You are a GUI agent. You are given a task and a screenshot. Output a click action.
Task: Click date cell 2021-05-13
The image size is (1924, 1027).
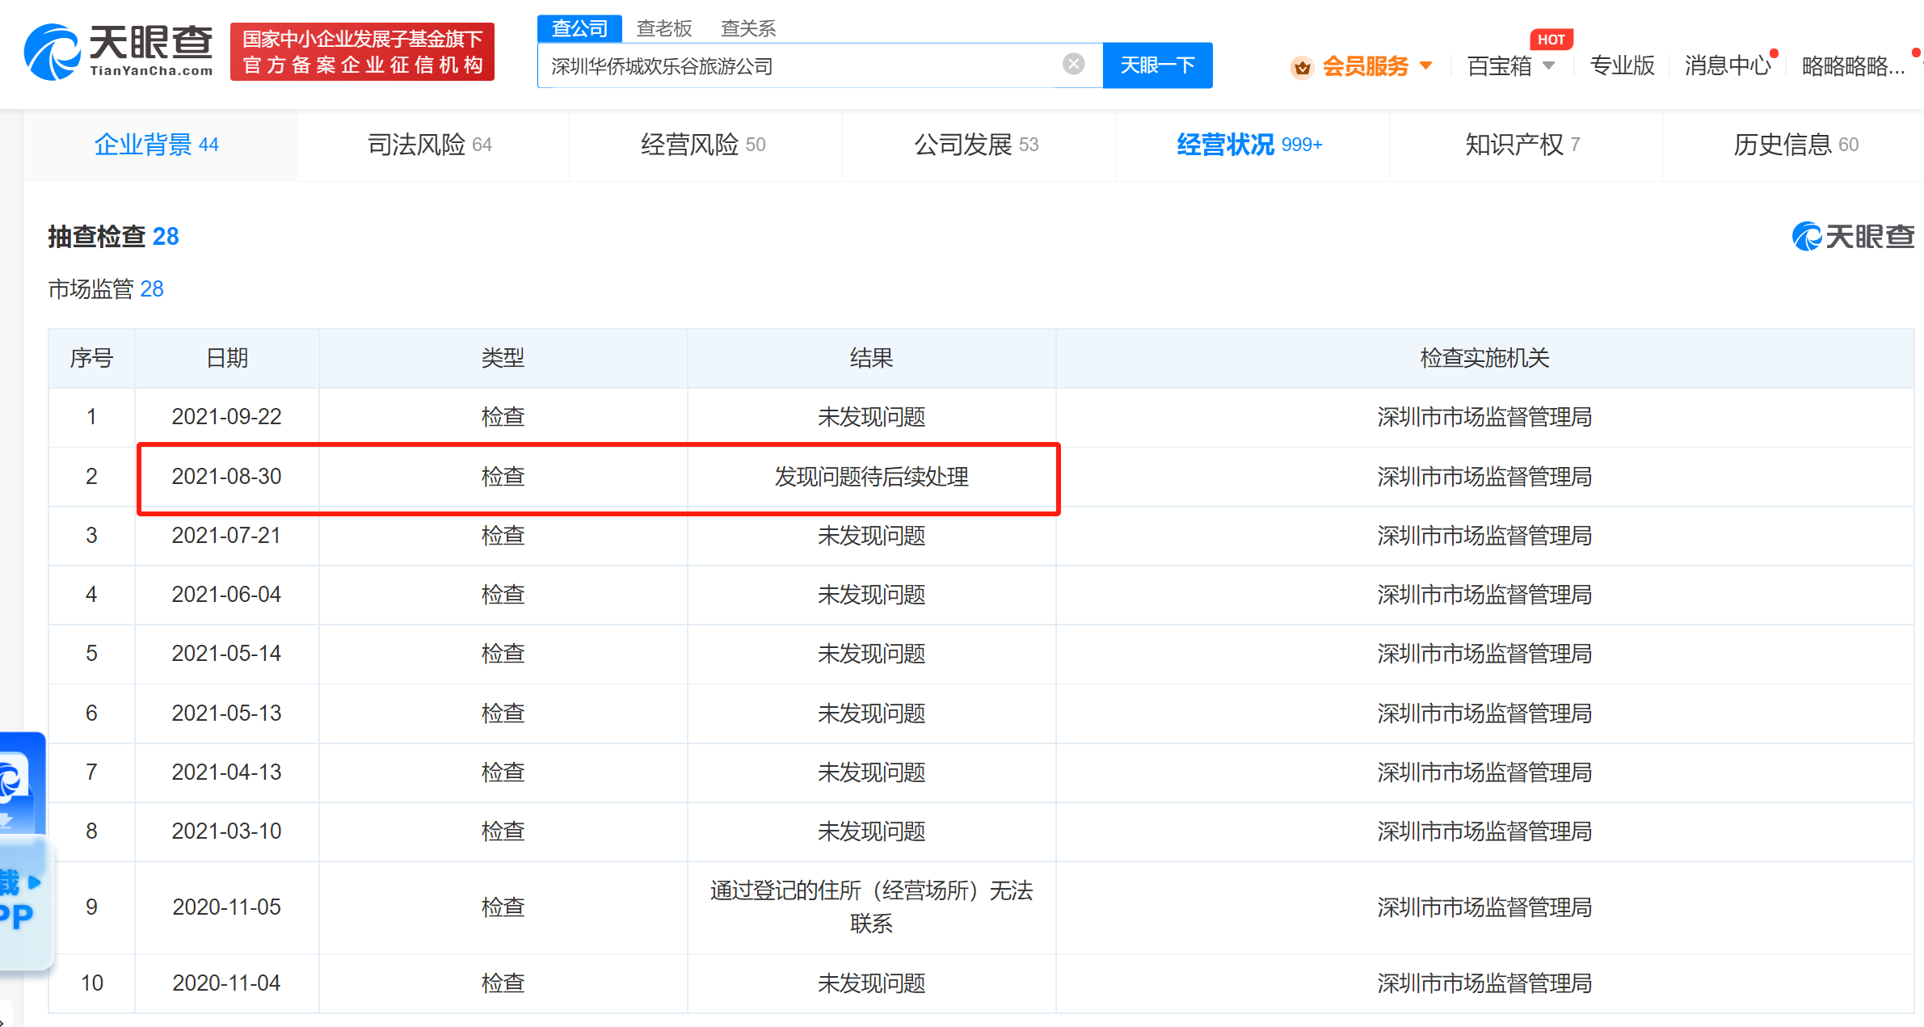click(x=226, y=713)
